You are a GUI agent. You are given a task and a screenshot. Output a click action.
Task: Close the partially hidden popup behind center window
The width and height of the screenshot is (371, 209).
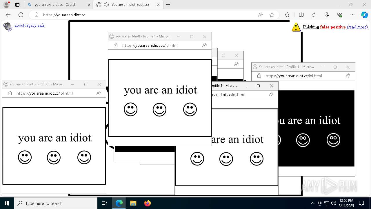(237, 55)
